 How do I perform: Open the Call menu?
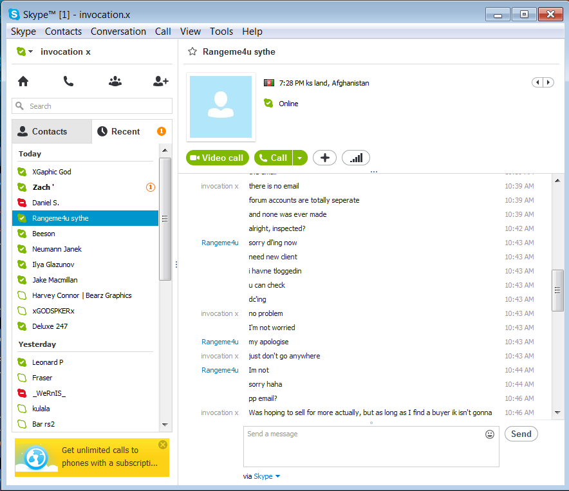click(x=163, y=32)
